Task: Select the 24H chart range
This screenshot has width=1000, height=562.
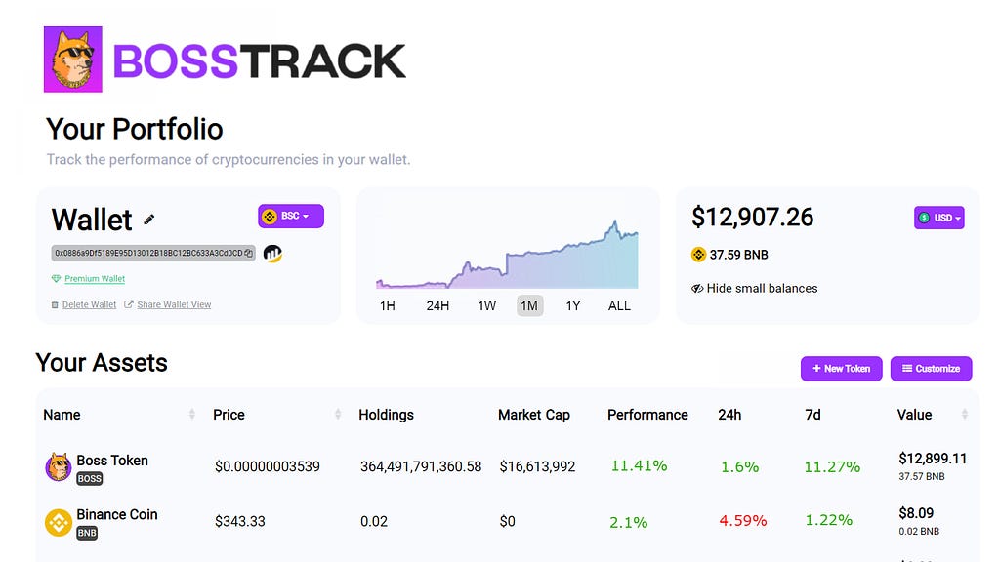Action: coord(437,305)
